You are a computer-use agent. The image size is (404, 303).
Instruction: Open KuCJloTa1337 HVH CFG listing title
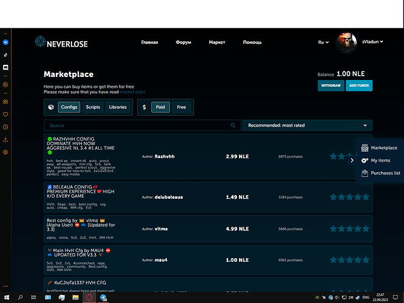pyautogui.click(x=76, y=282)
